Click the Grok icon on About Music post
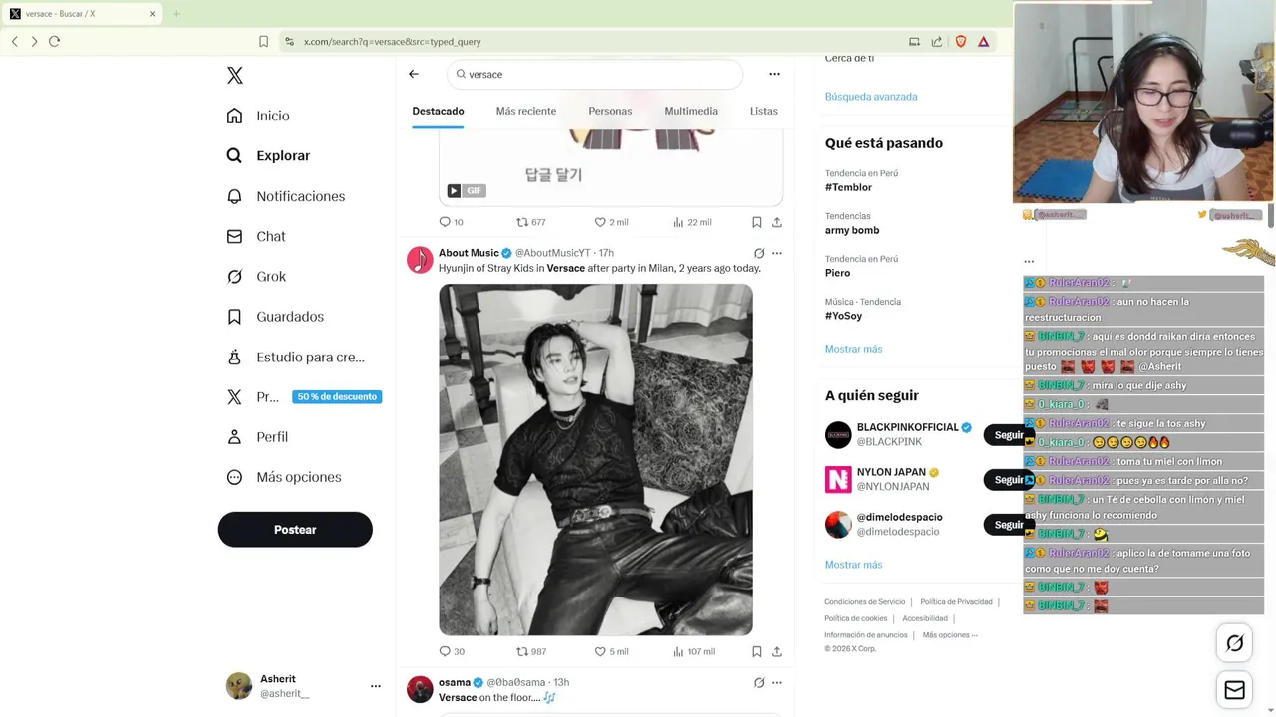This screenshot has width=1276, height=717. click(759, 253)
